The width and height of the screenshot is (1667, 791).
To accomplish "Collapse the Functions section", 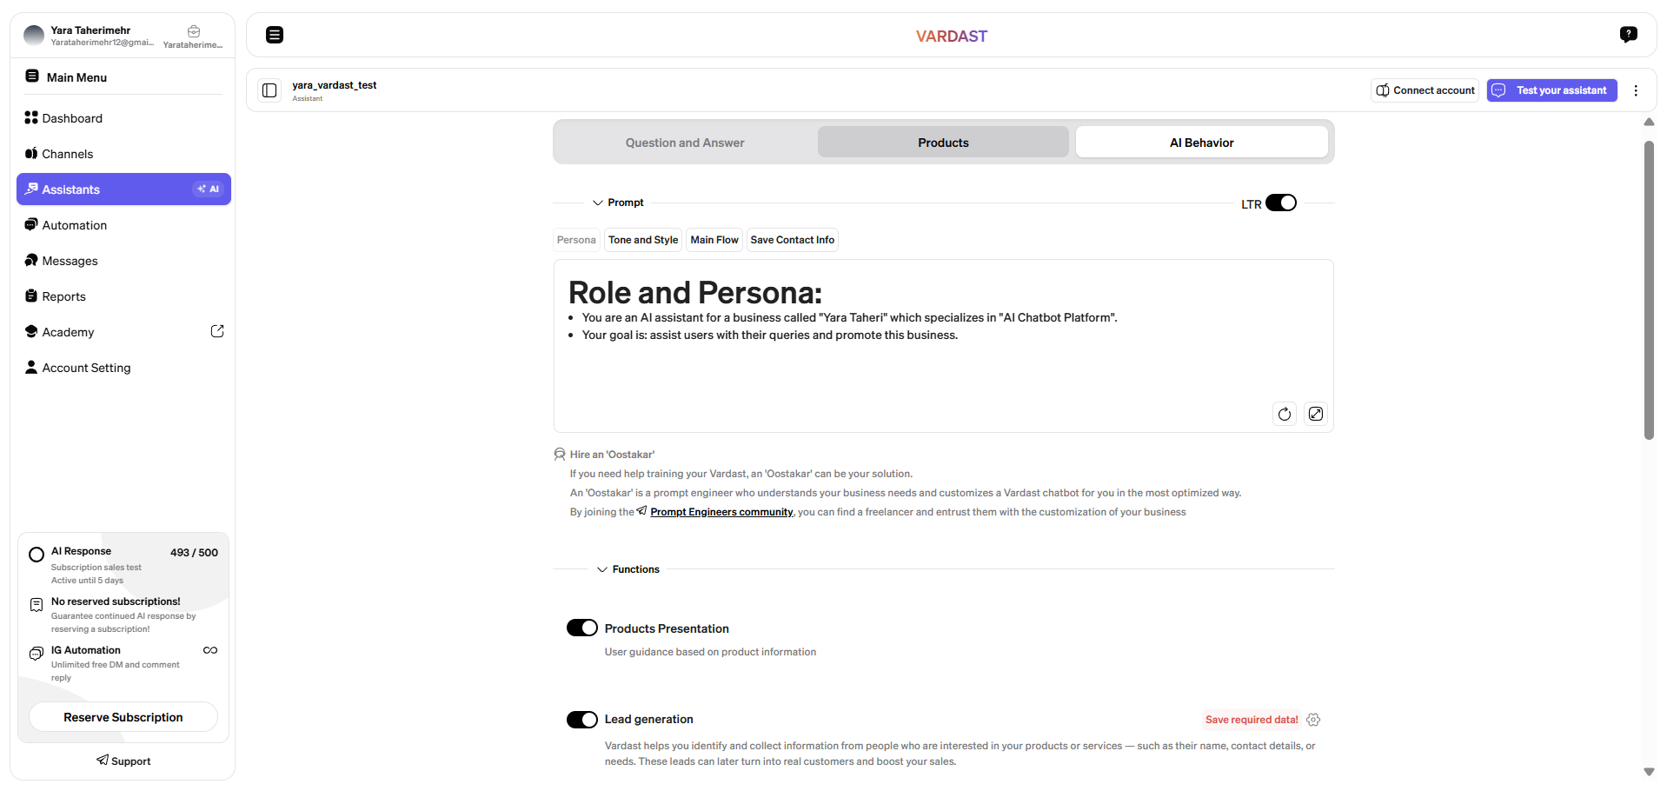I will 602,569.
